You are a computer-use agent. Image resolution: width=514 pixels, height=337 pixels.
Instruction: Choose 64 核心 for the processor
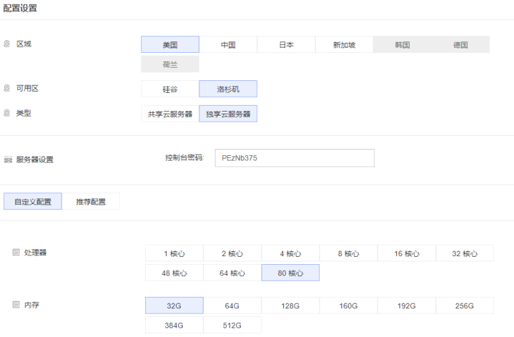[232, 273]
